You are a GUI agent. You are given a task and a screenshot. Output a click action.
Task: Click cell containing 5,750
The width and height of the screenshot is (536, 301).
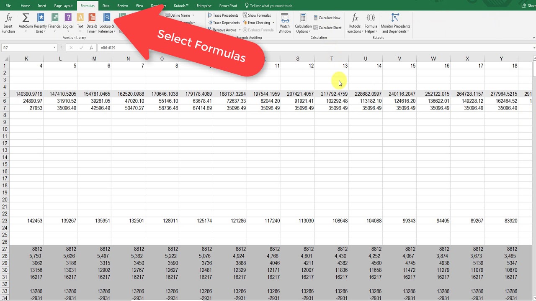tap(26, 256)
